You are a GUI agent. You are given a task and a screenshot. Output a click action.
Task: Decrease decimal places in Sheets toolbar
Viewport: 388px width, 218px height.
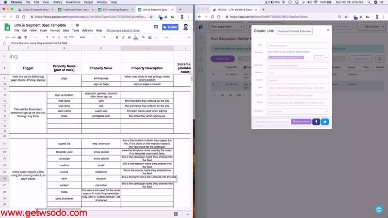click(59, 37)
